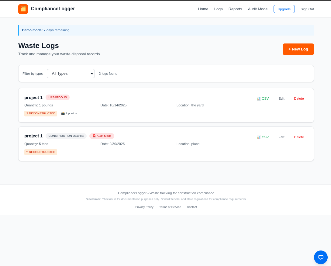Open the Privacy Policy link in the footer

[x=144, y=207]
